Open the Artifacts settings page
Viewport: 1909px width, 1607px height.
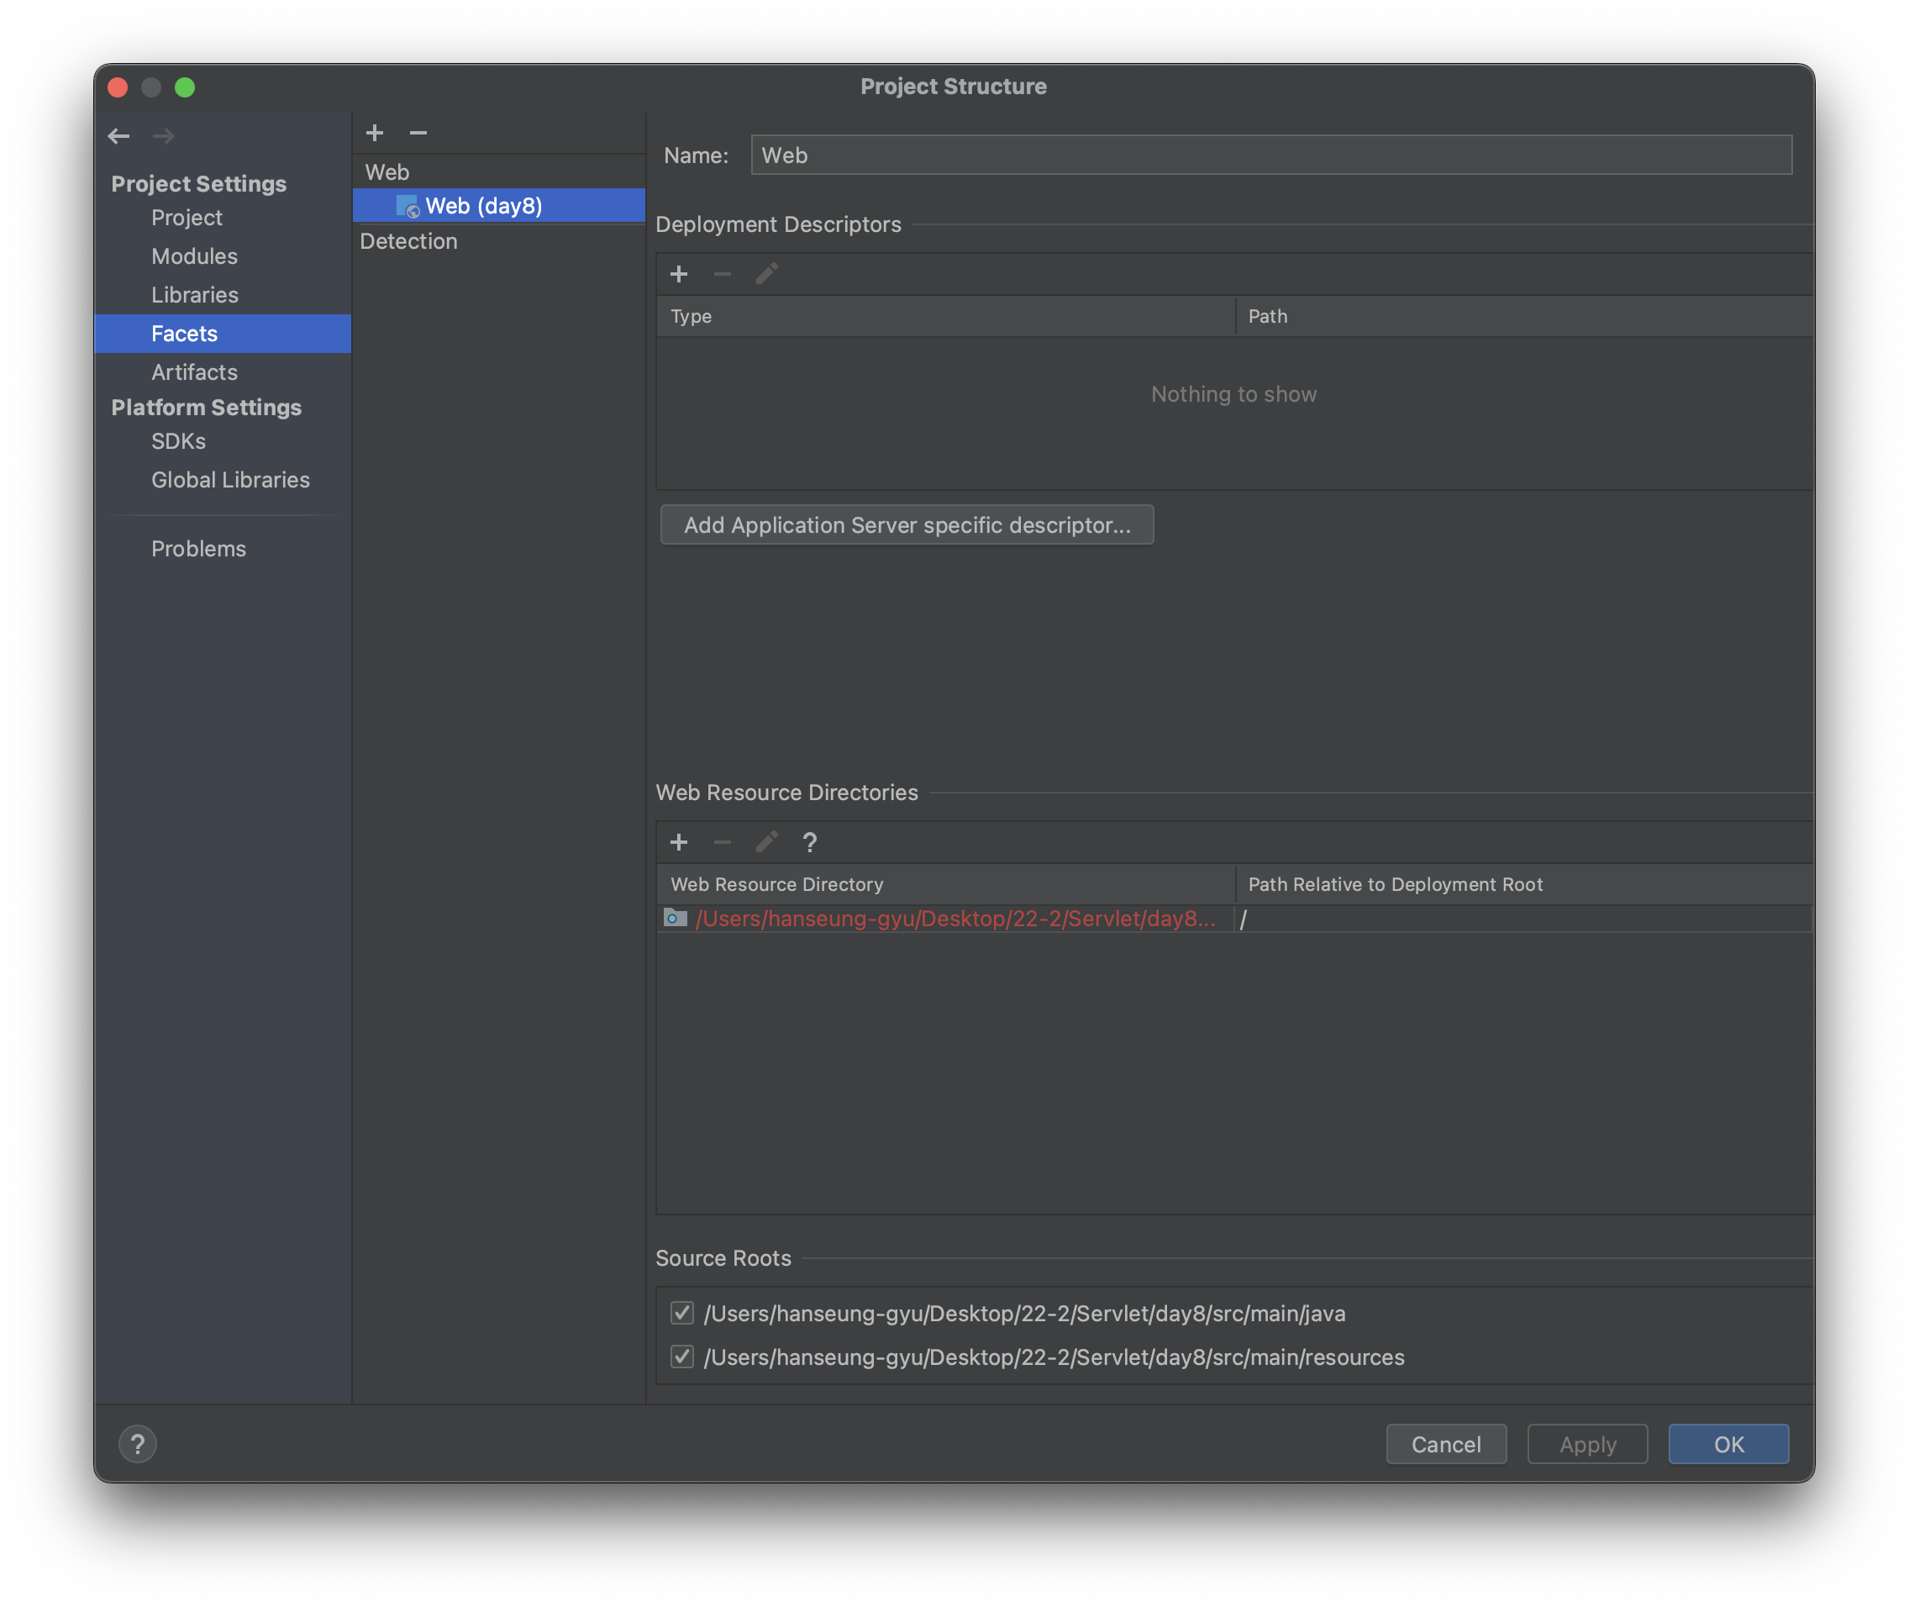click(x=194, y=371)
